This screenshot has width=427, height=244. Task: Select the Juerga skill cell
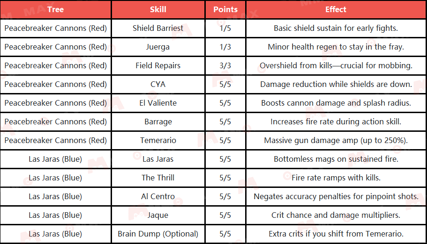point(158,47)
